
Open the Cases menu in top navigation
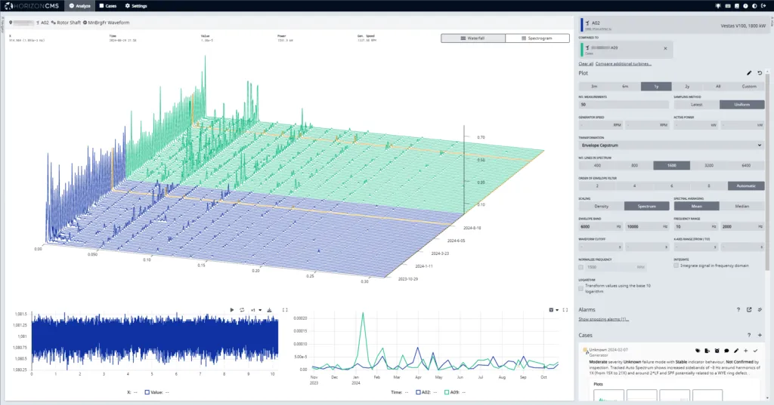(107, 5)
